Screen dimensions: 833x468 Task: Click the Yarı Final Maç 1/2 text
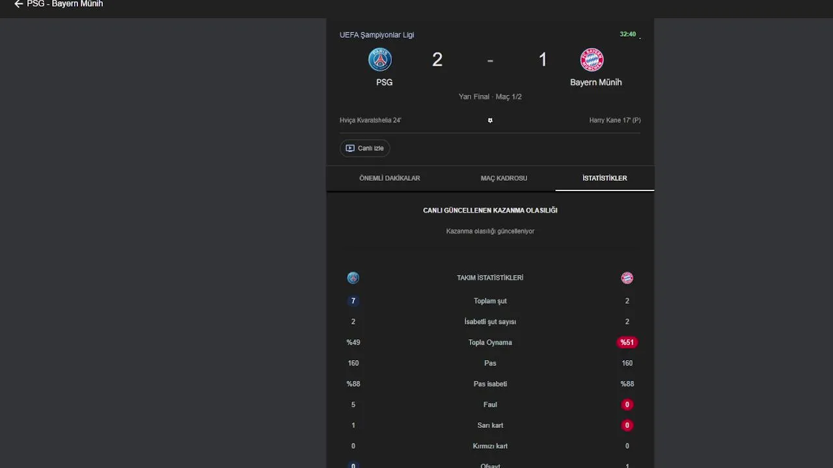490,97
